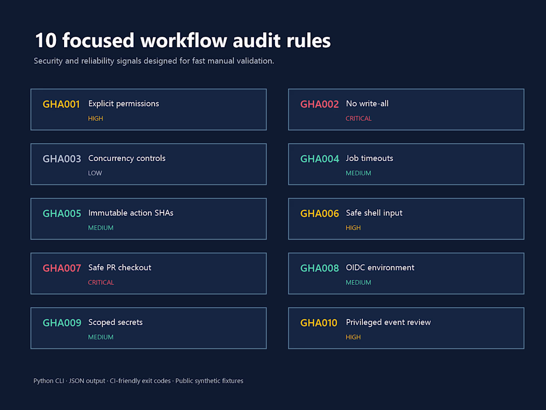Viewport: 546px width, 410px height.
Task: Click "Public synthetic fixtures" in the footer
Action: (209, 381)
